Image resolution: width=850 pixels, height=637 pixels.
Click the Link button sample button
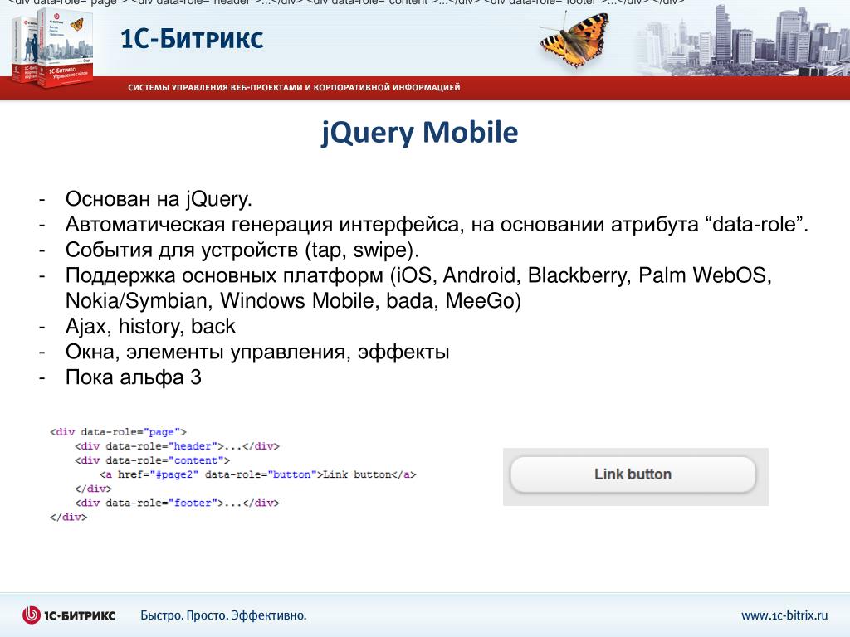[633, 474]
